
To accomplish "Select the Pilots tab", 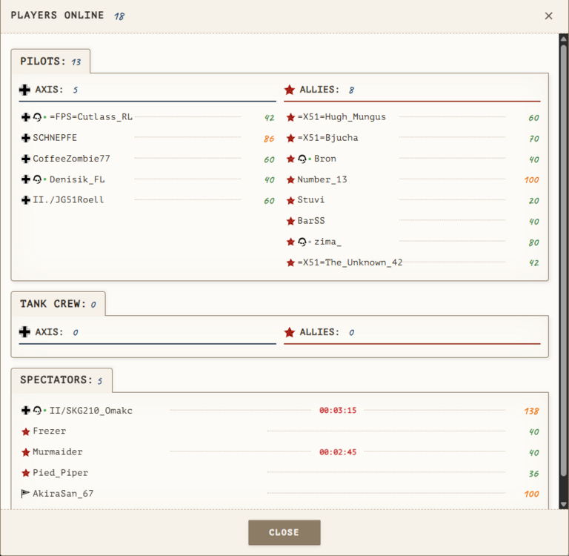I will tap(50, 62).
